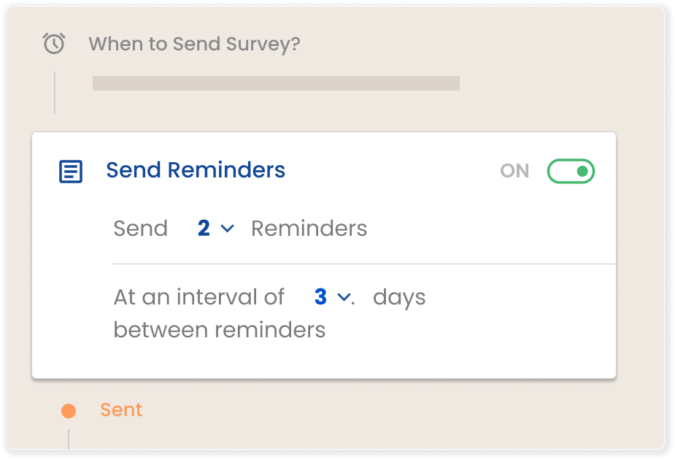The height and width of the screenshot is (460, 675).
Task: Select the number 3 interval value
Action: [x=320, y=296]
